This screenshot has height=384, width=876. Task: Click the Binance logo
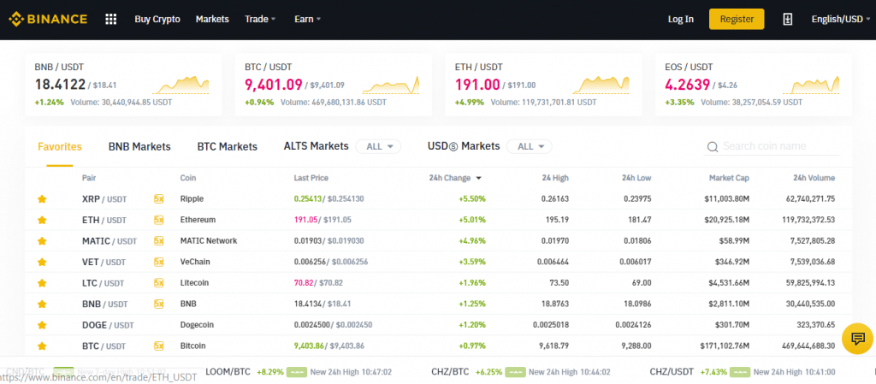(48, 19)
